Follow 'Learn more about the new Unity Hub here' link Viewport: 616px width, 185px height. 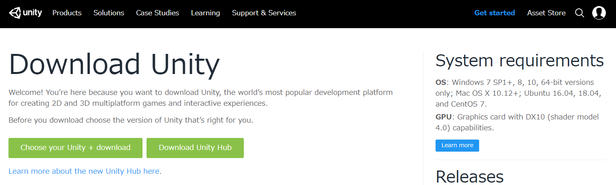coord(84,171)
